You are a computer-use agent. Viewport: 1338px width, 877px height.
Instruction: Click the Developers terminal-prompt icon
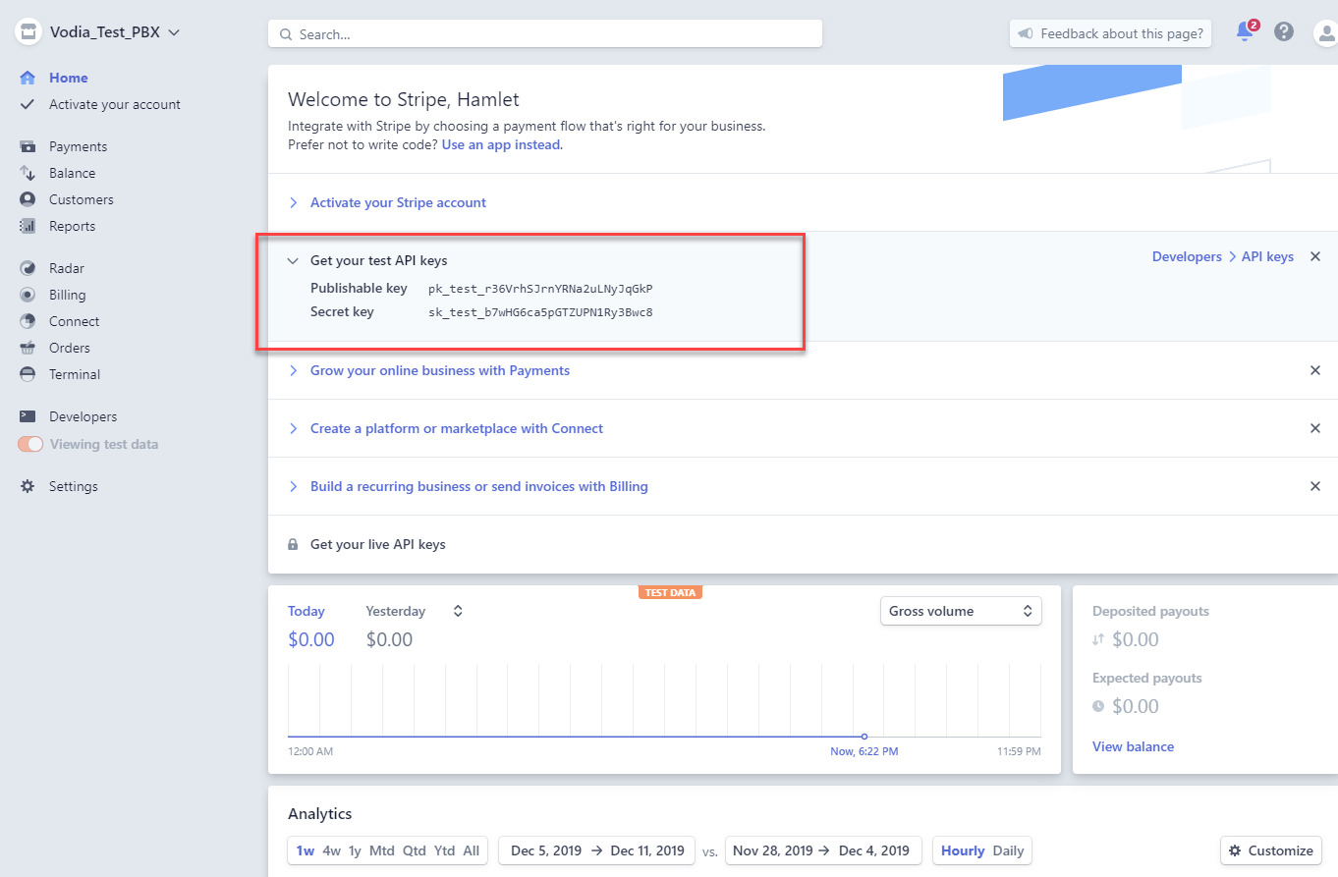(x=28, y=416)
